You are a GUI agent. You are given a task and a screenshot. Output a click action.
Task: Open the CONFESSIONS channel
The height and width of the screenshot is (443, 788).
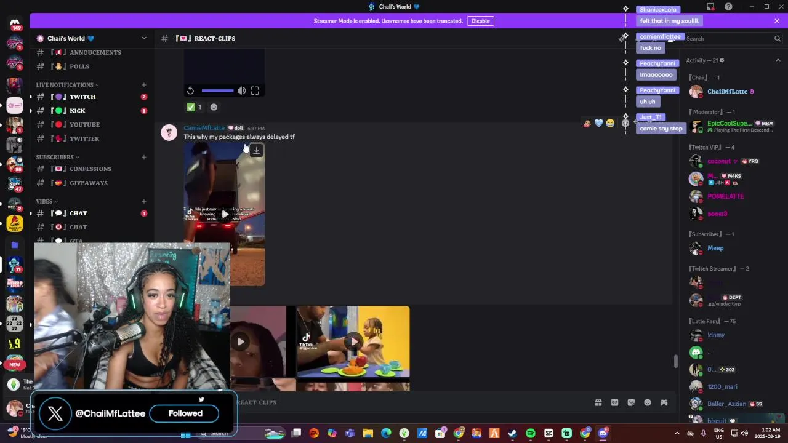point(91,169)
